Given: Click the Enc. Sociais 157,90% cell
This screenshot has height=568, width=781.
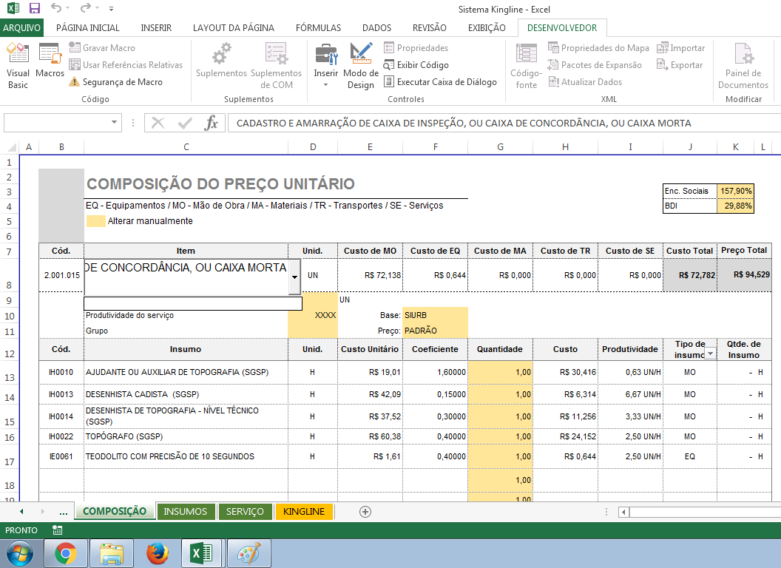Looking at the screenshot, I should (x=734, y=191).
